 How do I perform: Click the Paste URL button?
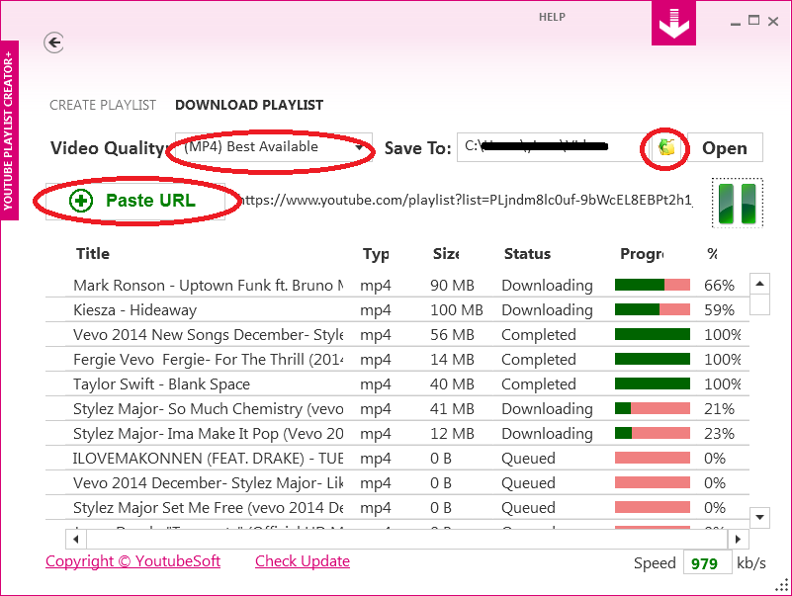coord(135,201)
